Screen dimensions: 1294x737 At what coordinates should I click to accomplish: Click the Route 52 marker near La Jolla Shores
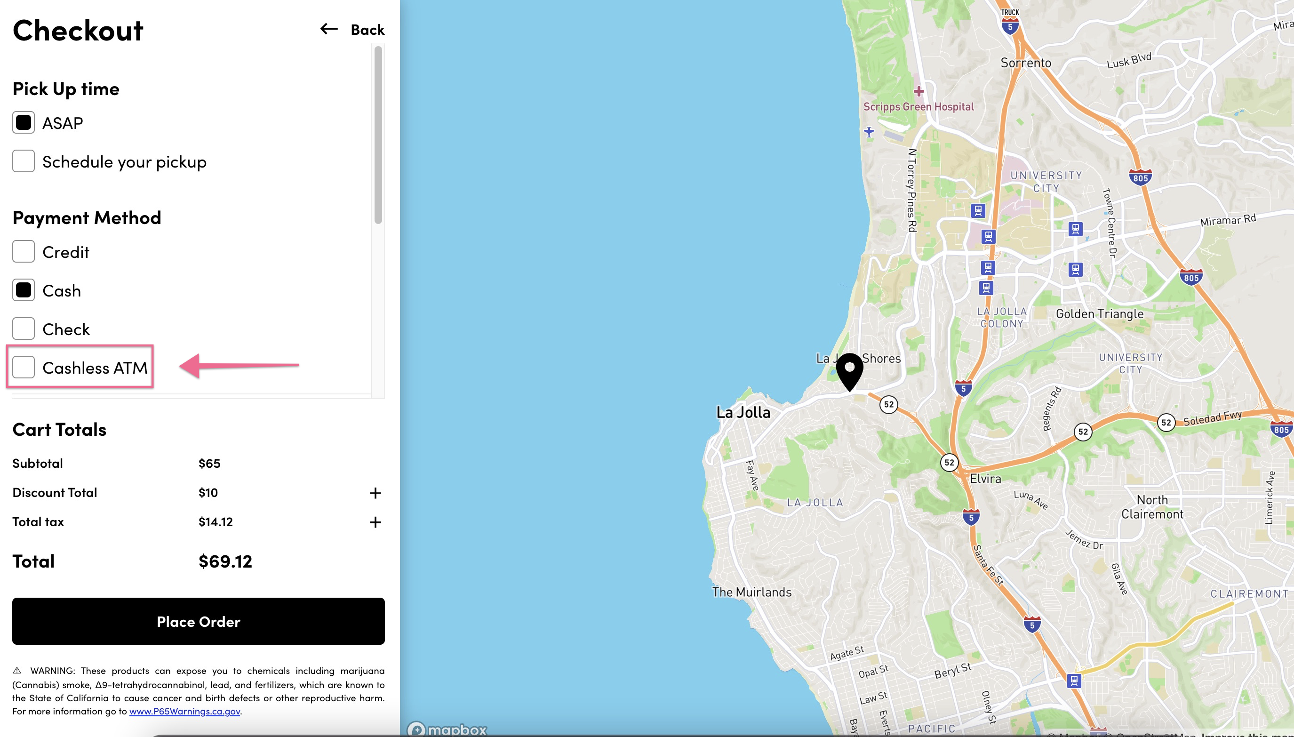click(889, 404)
